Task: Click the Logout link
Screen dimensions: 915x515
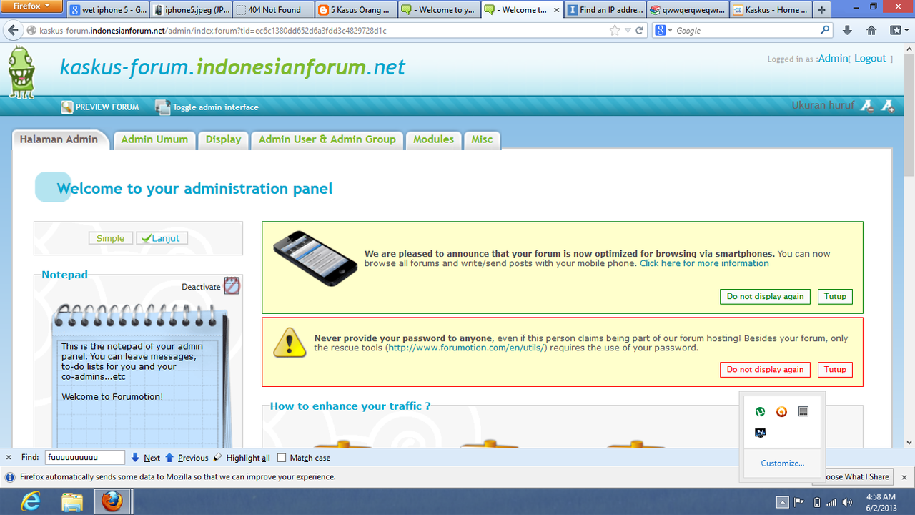Action: click(x=870, y=59)
